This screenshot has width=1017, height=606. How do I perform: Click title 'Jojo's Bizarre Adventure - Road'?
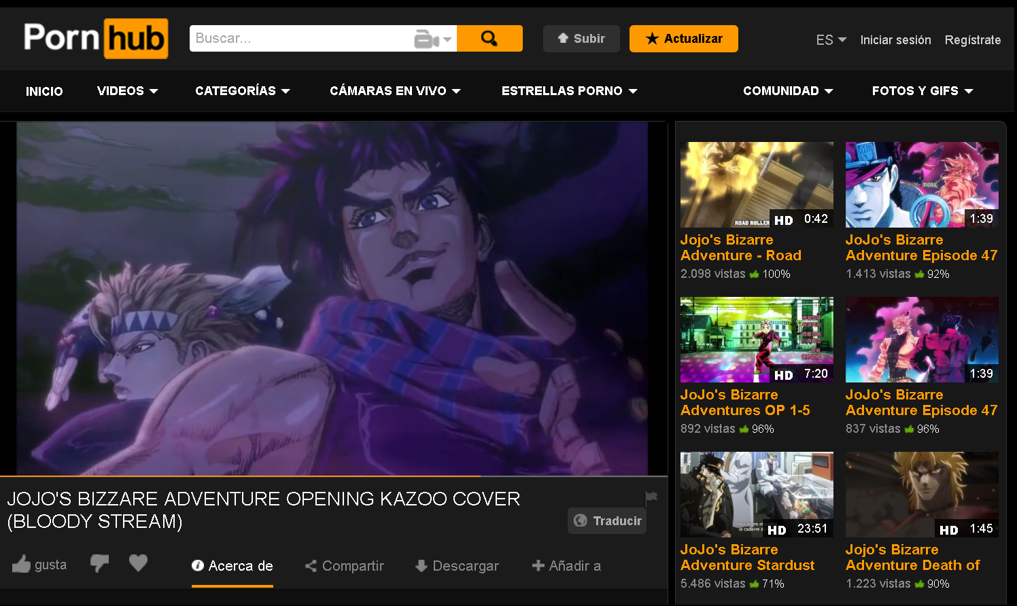(741, 248)
